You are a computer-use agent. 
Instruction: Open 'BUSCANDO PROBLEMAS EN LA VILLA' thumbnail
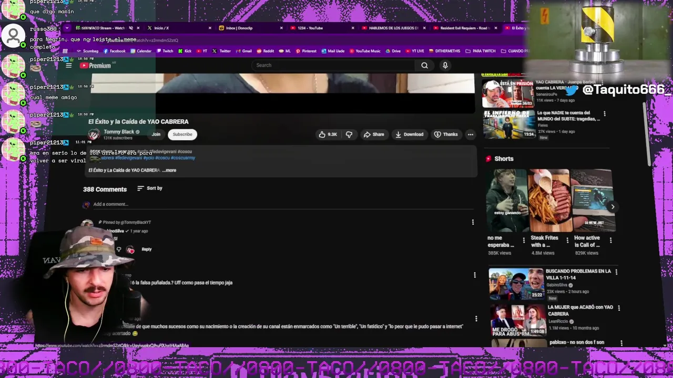click(516, 283)
